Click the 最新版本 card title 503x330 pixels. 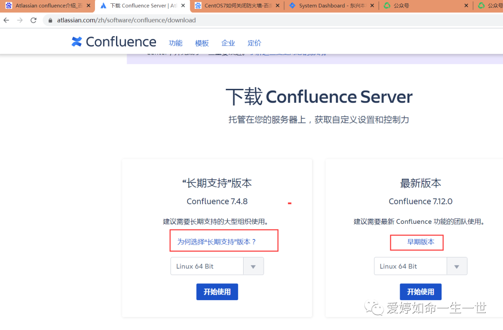[x=421, y=183]
